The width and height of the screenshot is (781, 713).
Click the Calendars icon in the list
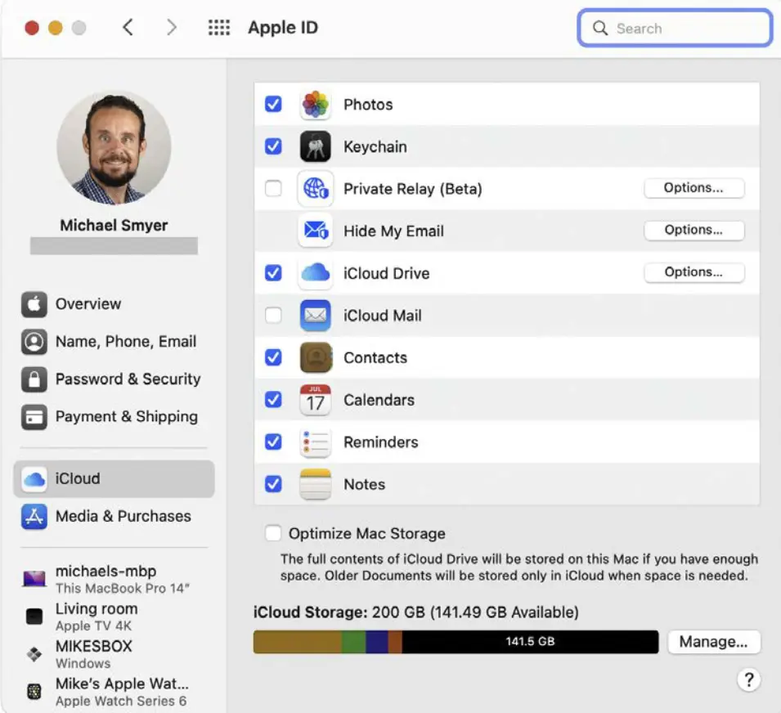tap(315, 400)
